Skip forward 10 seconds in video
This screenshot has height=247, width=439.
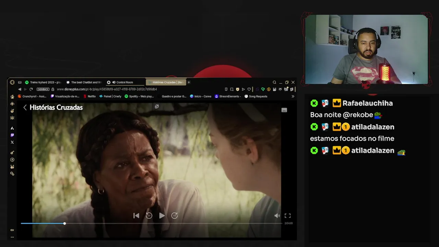[x=175, y=215]
